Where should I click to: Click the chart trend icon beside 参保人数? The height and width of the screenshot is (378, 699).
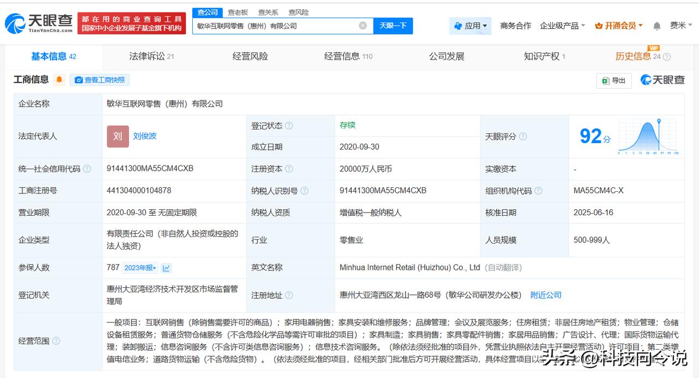(166, 268)
